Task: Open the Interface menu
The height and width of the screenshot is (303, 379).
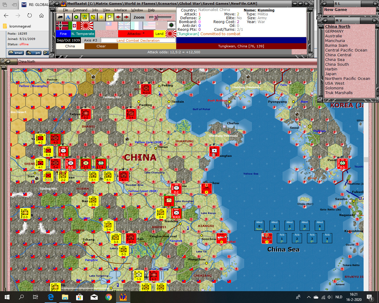Action: [x=121, y=10]
